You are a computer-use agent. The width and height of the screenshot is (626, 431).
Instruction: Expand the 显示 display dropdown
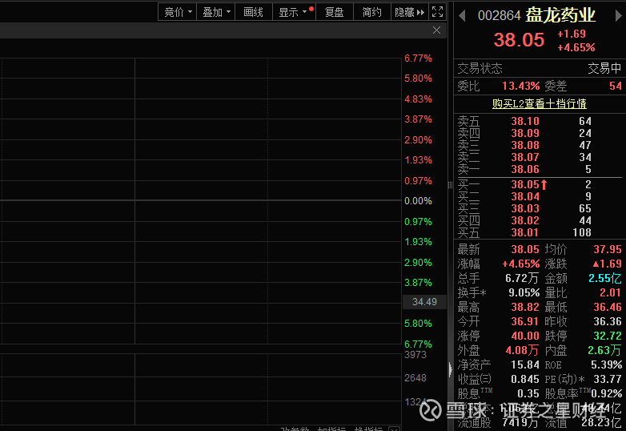coord(295,12)
